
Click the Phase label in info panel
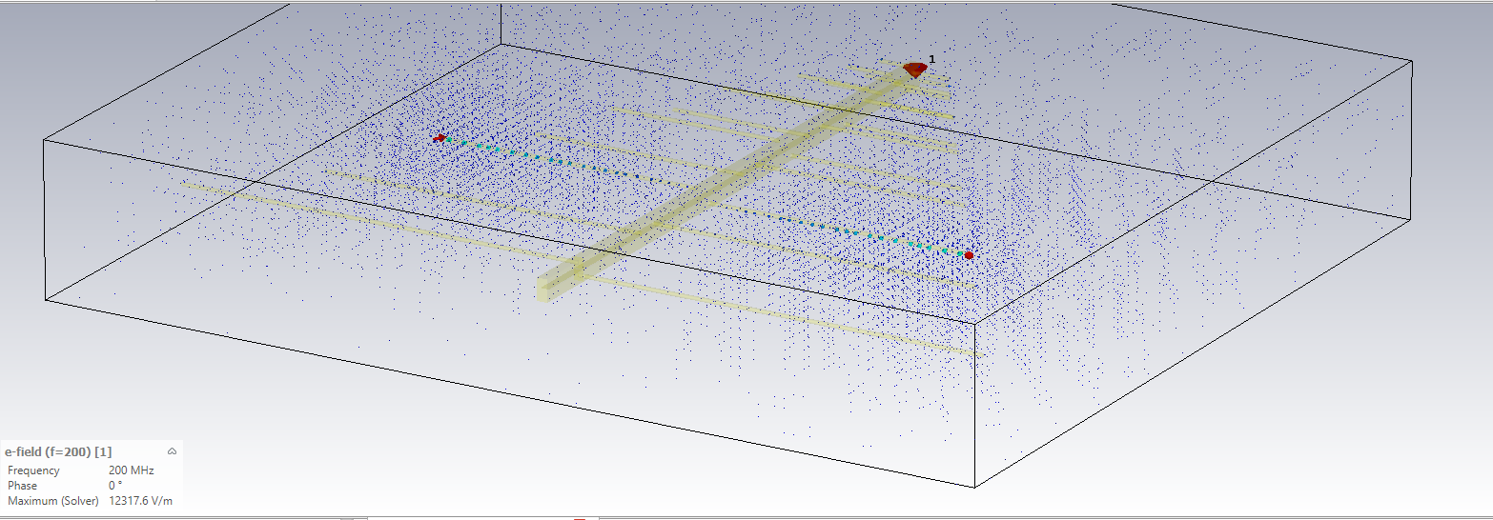(22, 486)
